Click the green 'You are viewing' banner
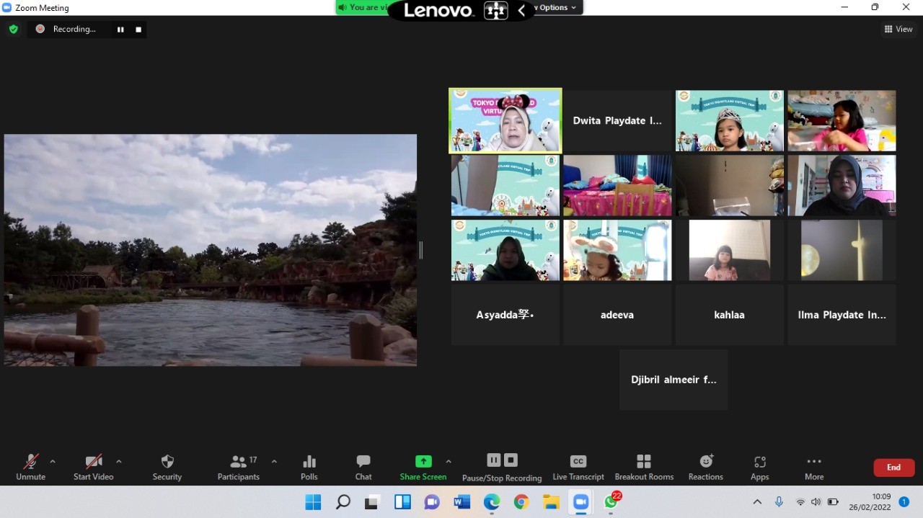 tap(363, 7)
